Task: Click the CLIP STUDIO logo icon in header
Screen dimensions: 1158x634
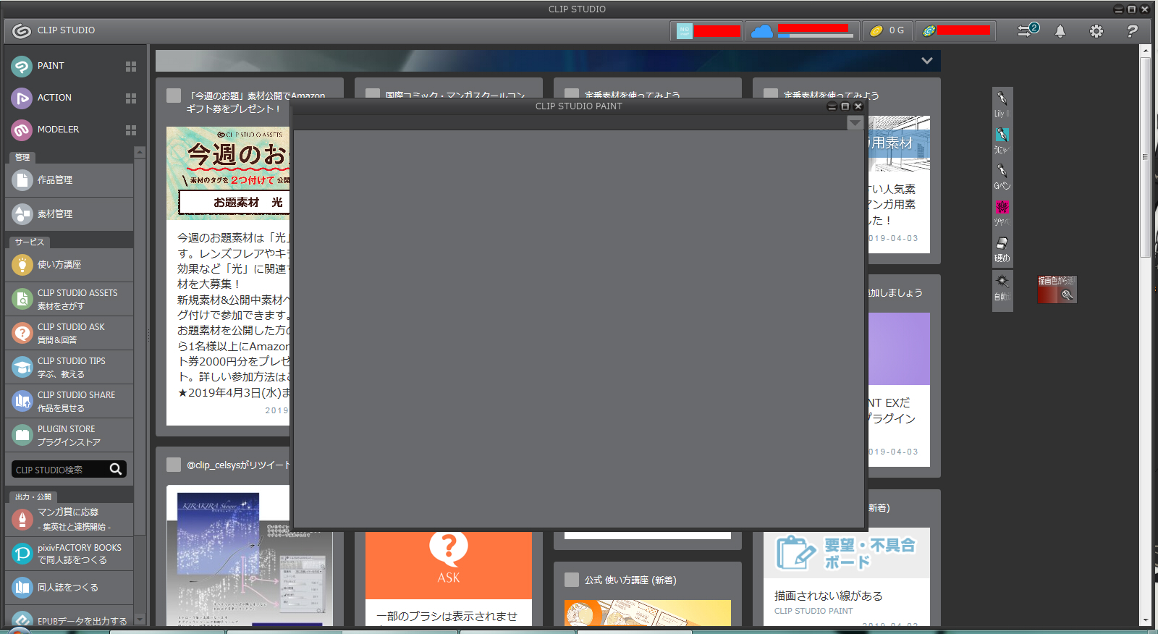Action: coord(22,30)
